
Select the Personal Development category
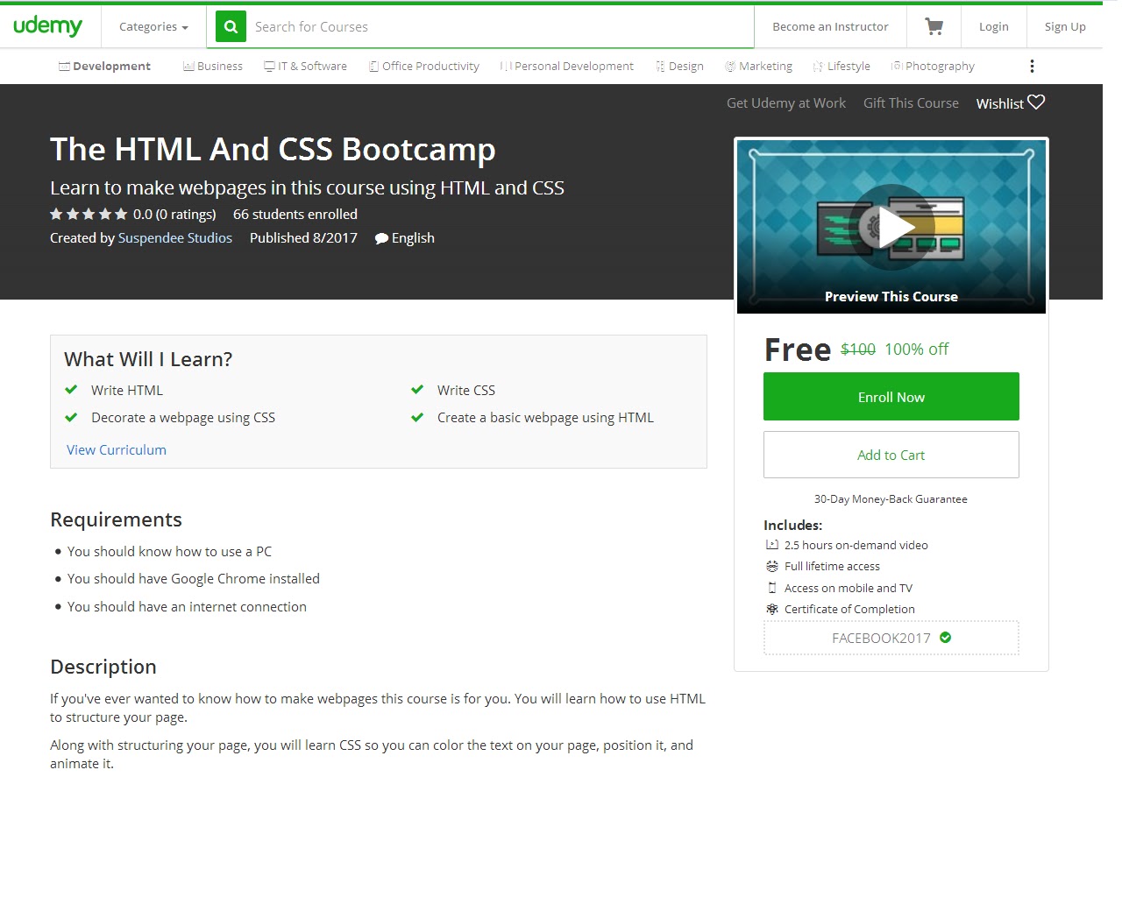pos(566,67)
